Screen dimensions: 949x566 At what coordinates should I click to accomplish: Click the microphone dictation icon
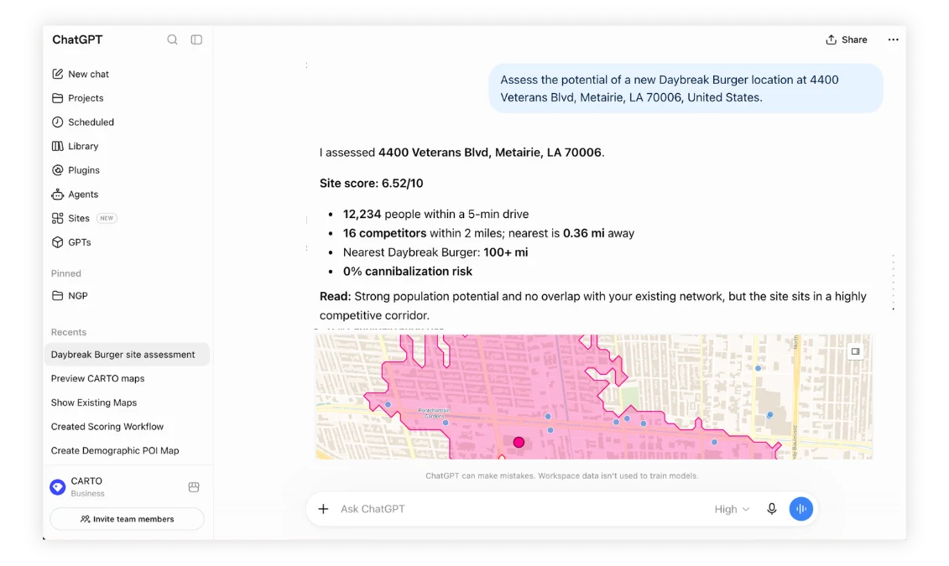(x=772, y=509)
